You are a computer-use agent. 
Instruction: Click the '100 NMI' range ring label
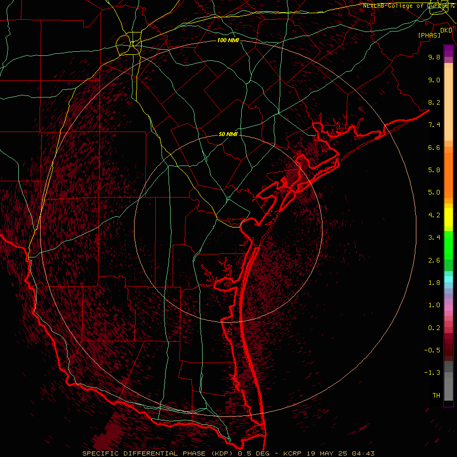228,40
